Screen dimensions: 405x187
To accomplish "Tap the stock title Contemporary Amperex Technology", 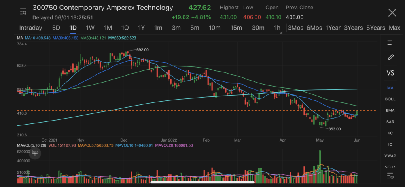I will click(x=102, y=8).
